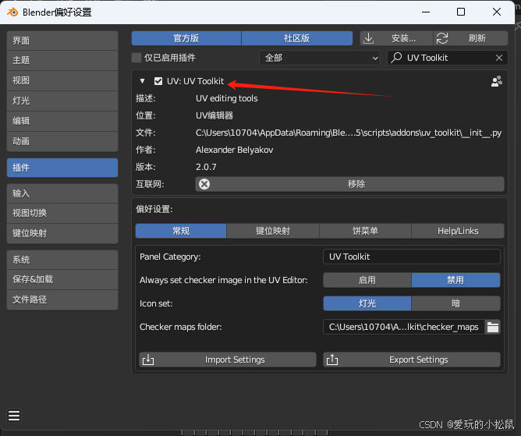
Task: Open the System (系统) section
Action: (62, 260)
